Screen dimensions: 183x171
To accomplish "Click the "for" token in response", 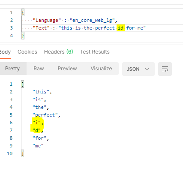I will point(39,138).
